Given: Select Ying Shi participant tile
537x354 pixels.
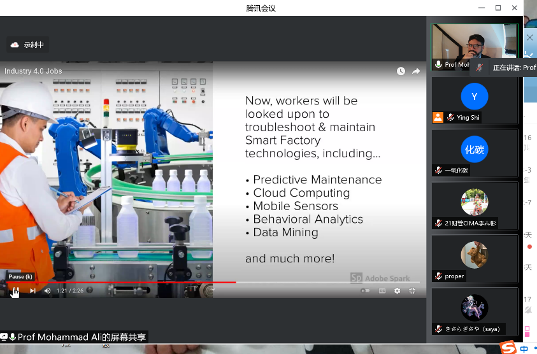Looking at the screenshot, I should coord(475,100).
